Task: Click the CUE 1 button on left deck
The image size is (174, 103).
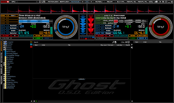Action: pyautogui.click(x=5, y=15)
